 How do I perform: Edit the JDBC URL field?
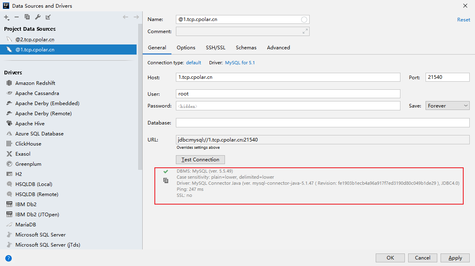[323, 139]
